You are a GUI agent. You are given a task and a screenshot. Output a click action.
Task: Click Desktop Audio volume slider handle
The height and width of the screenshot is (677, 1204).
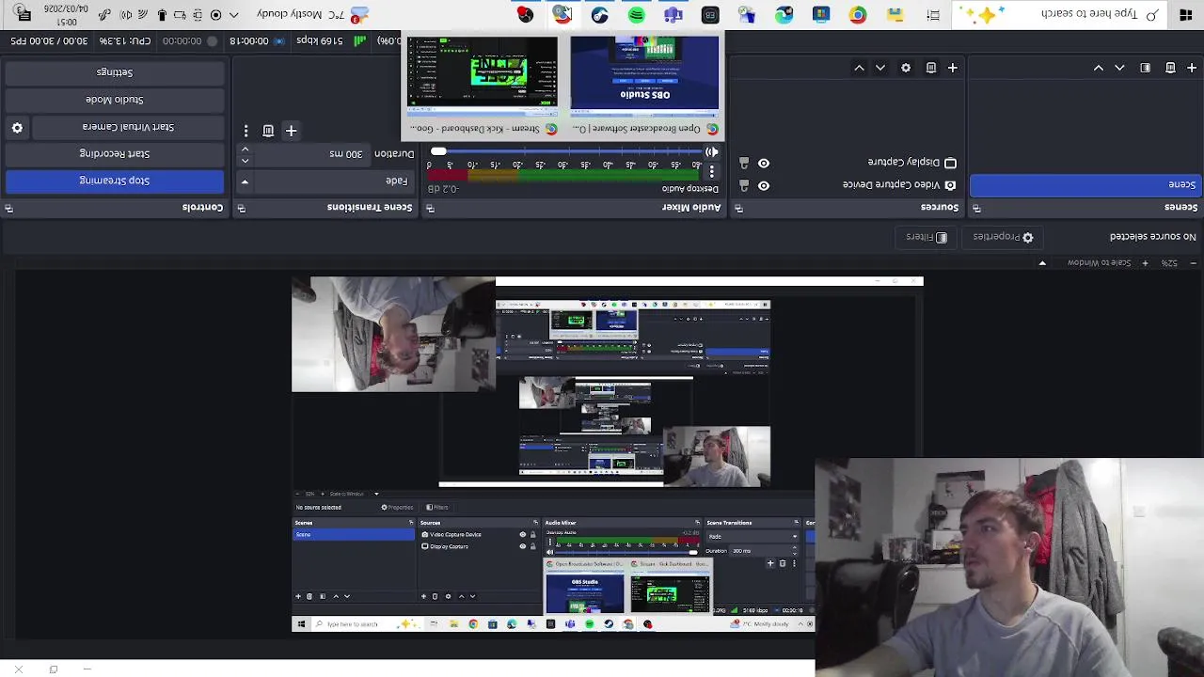coord(438,151)
